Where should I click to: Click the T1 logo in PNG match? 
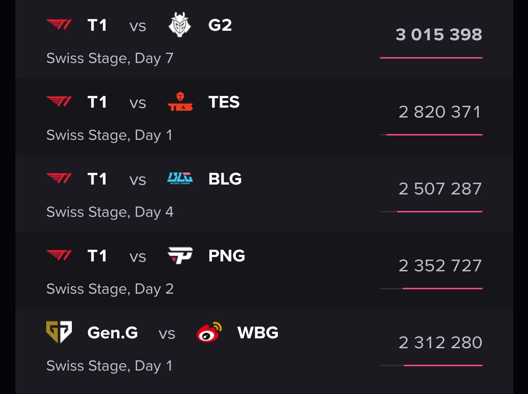(59, 255)
